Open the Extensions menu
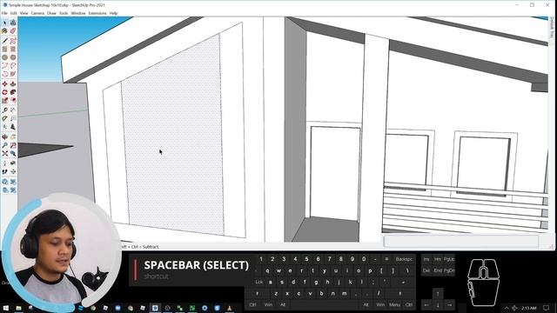557x313 pixels. pos(97,13)
